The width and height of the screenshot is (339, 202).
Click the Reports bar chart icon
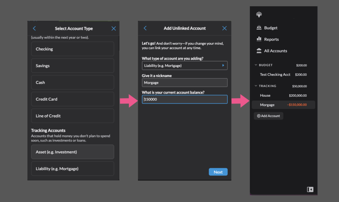(x=259, y=39)
